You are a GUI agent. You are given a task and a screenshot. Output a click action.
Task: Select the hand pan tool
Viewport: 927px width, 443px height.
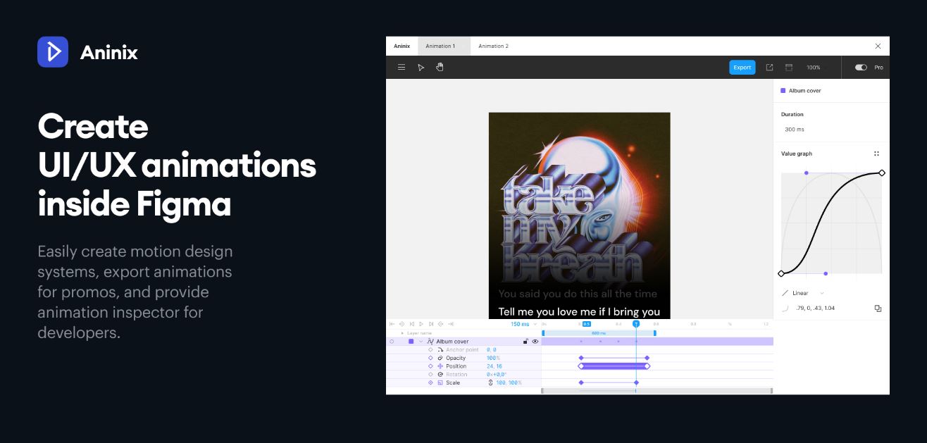440,67
